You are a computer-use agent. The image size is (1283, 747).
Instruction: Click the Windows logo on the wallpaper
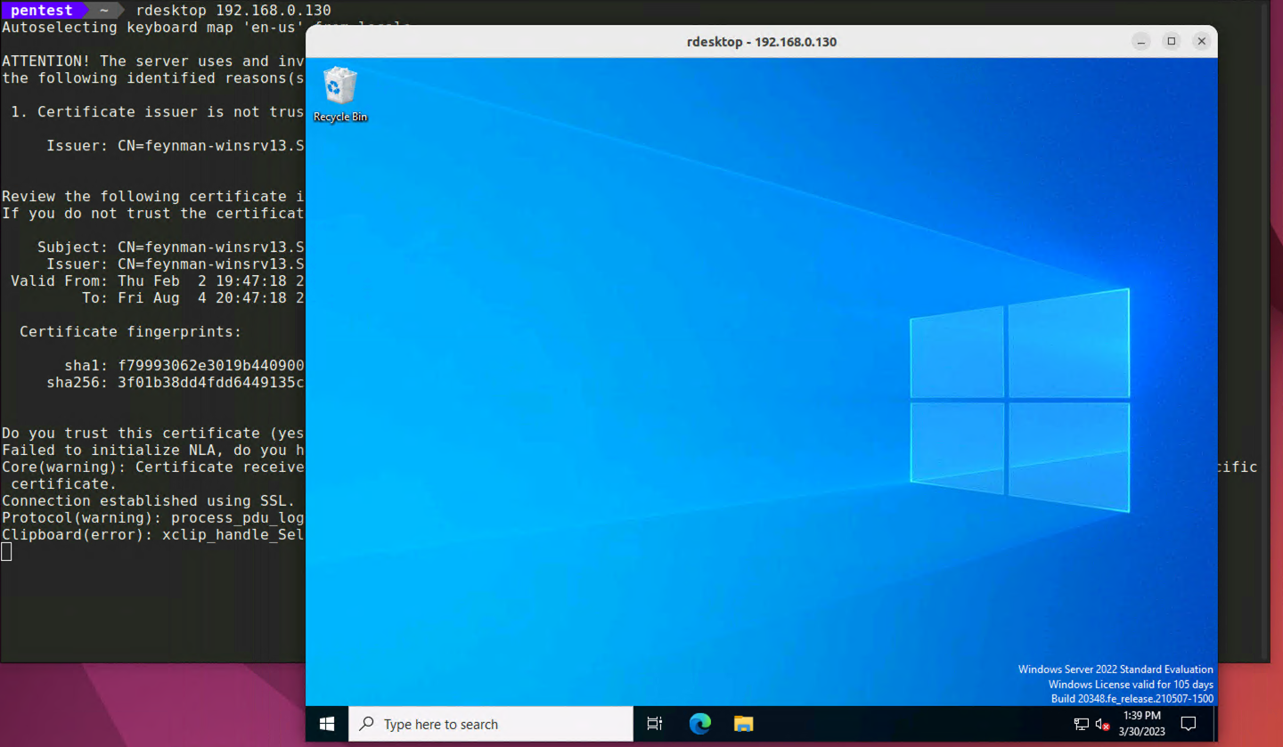pyautogui.click(x=1019, y=400)
